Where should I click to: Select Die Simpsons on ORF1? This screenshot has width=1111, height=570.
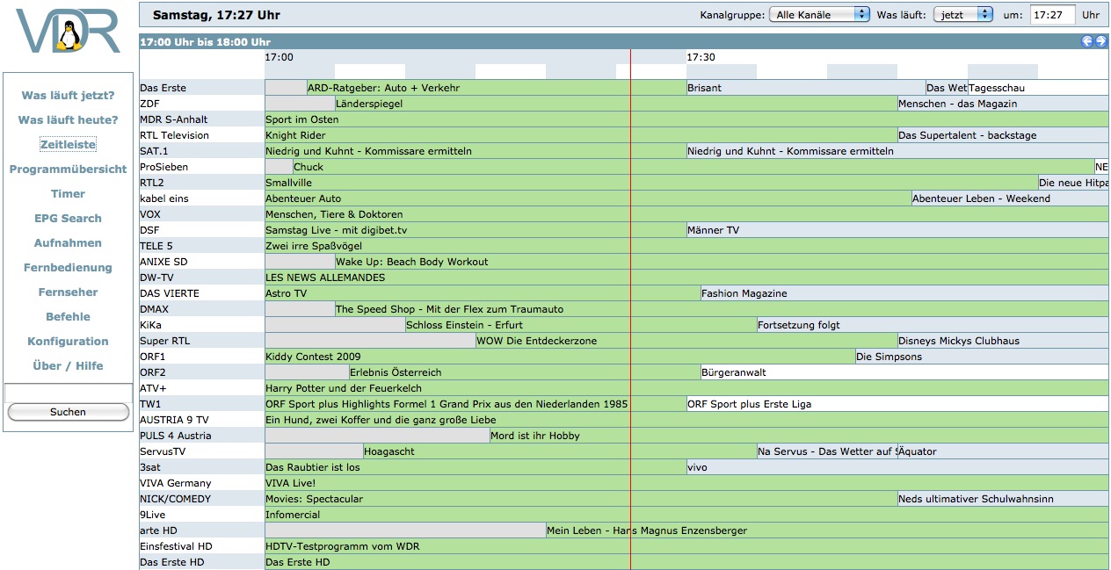pos(982,357)
